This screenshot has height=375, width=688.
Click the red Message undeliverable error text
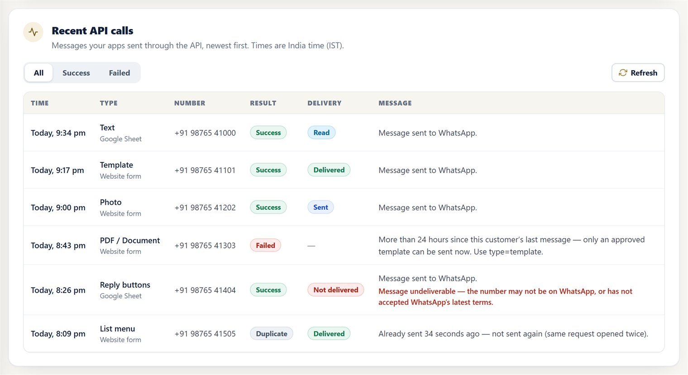point(505,297)
